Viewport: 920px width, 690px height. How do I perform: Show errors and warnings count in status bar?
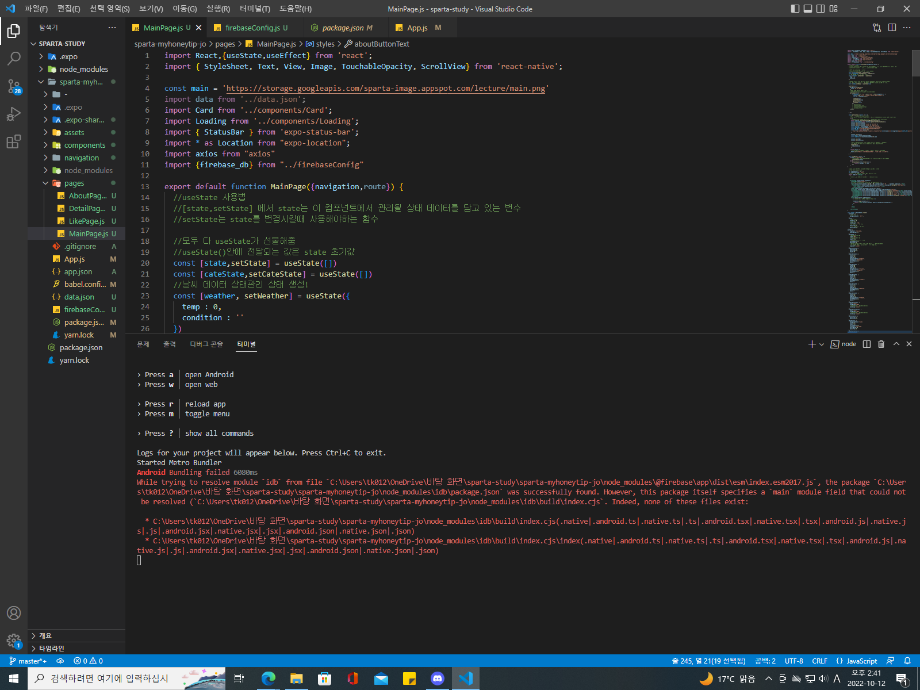[x=89, y=661]
